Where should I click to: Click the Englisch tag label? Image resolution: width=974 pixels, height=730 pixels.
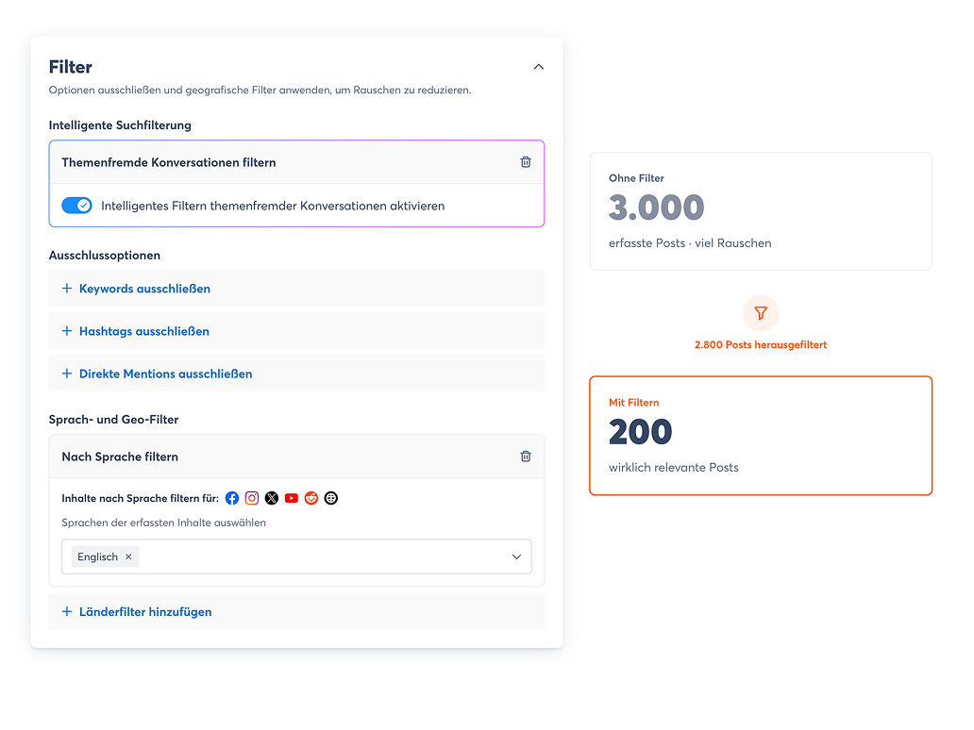97,556
